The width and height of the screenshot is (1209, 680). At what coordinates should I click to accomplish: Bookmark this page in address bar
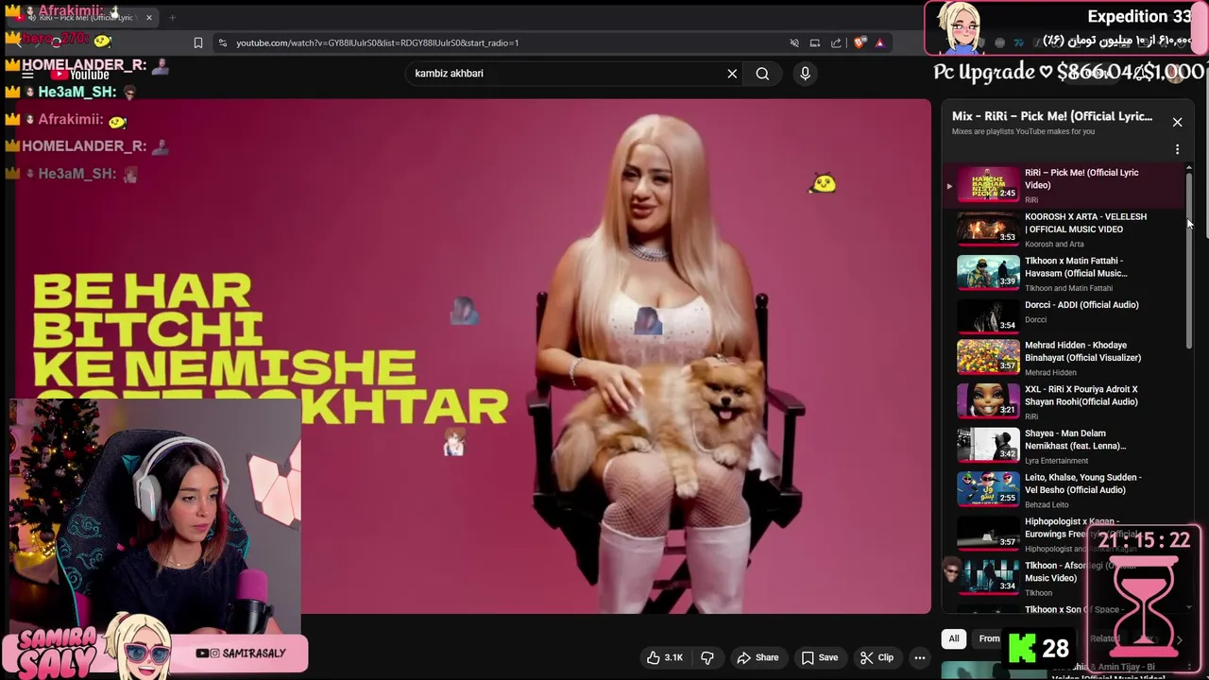click(198, 42)
